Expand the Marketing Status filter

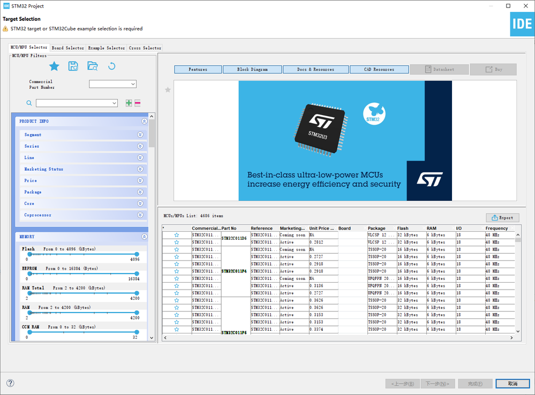pyautogui.click(x=140, y=169)
